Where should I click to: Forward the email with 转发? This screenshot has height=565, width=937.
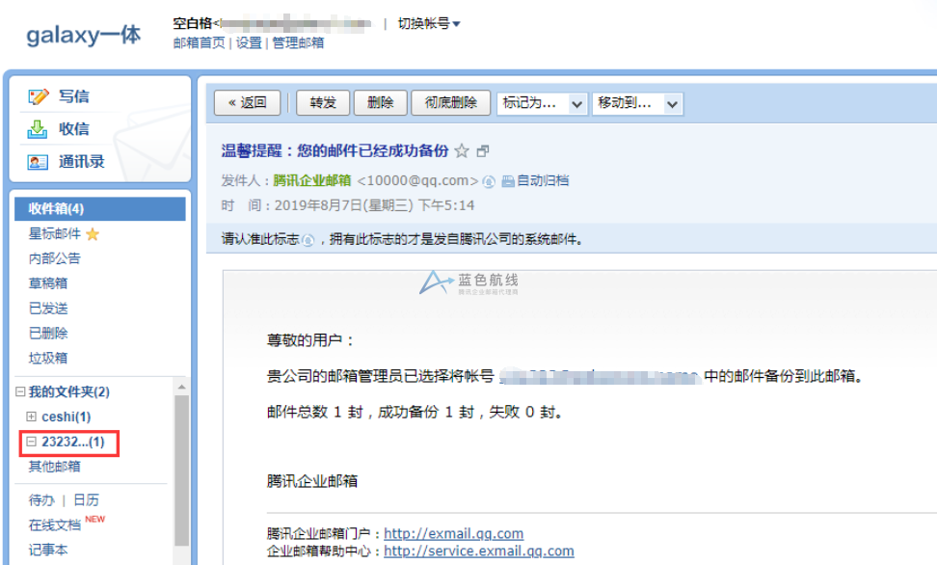click(323, 103)
